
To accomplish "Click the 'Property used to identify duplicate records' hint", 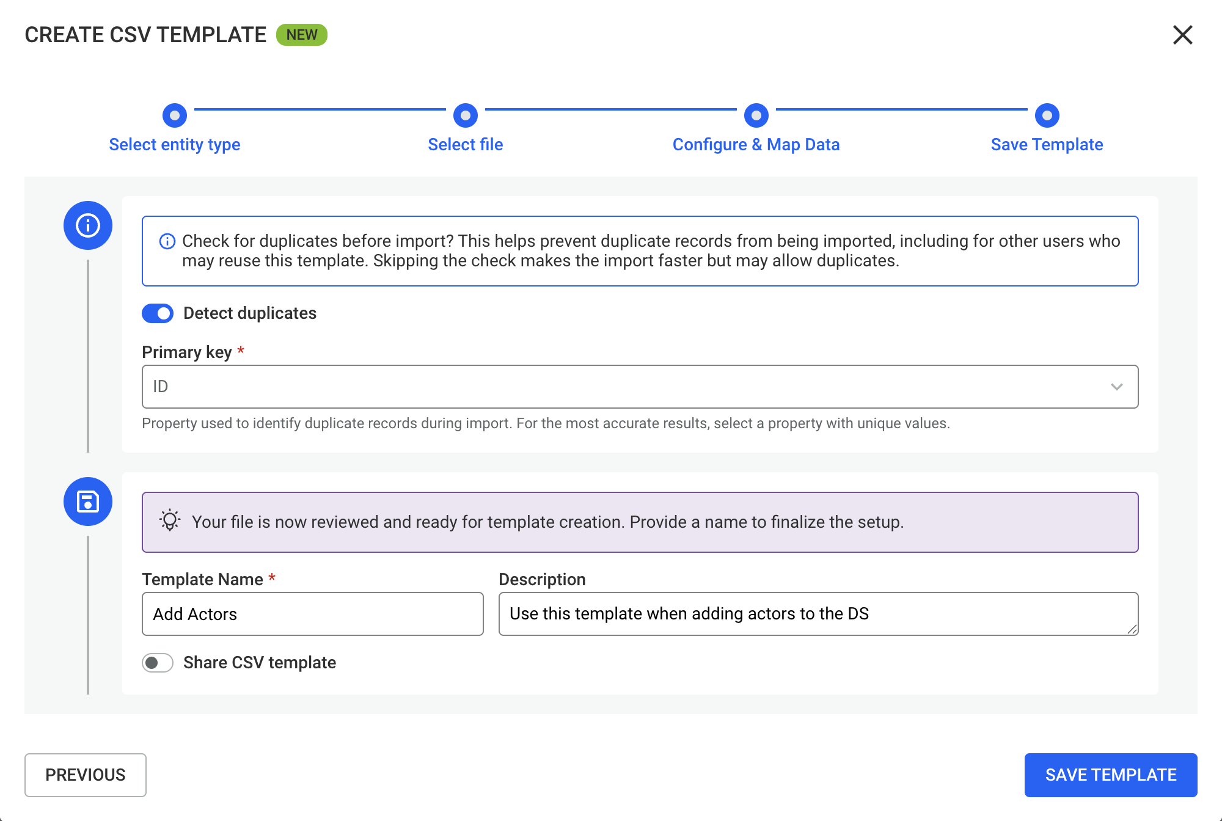I will pyautogui.click(x=546, y=423).
